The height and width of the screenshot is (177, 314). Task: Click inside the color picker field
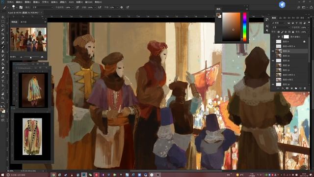(x=231, y=27)
